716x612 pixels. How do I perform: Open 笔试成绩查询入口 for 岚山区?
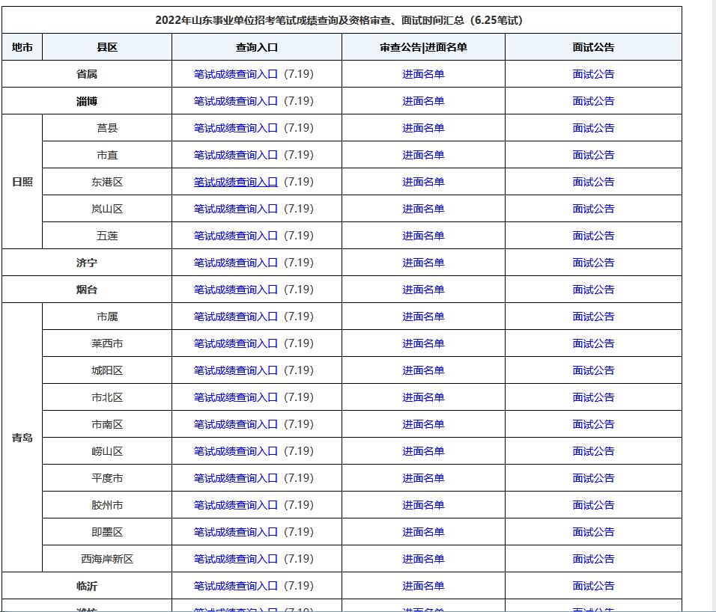coord(236,209)
